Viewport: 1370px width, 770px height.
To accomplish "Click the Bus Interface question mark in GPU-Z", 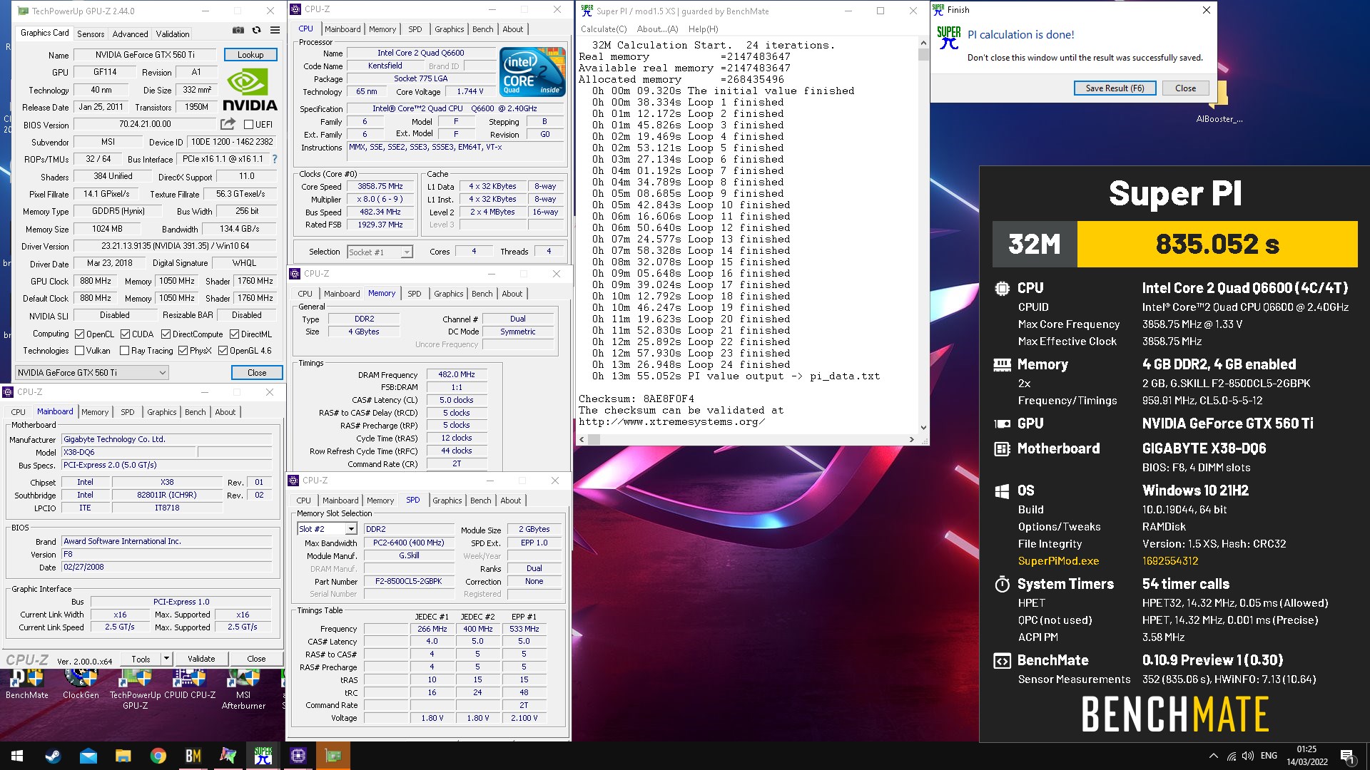I will pyautogui.click(x=275, y=159).
